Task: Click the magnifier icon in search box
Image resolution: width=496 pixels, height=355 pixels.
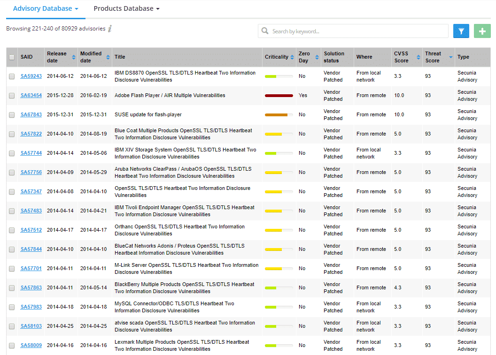Action: point(266,31)
